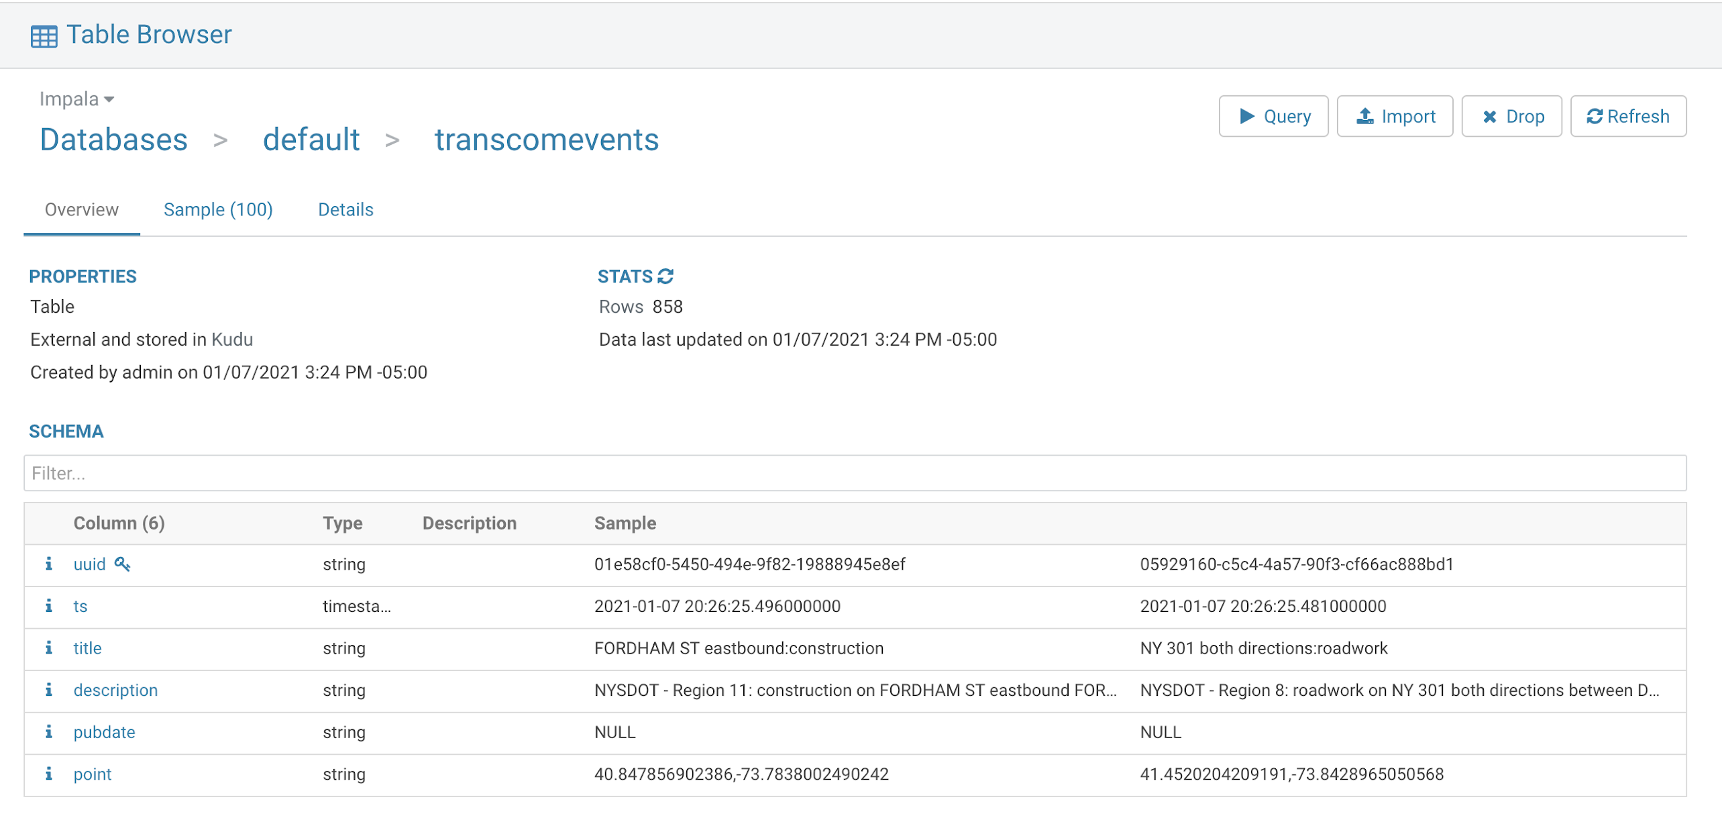Click the Import button

tap(1395, 117)
